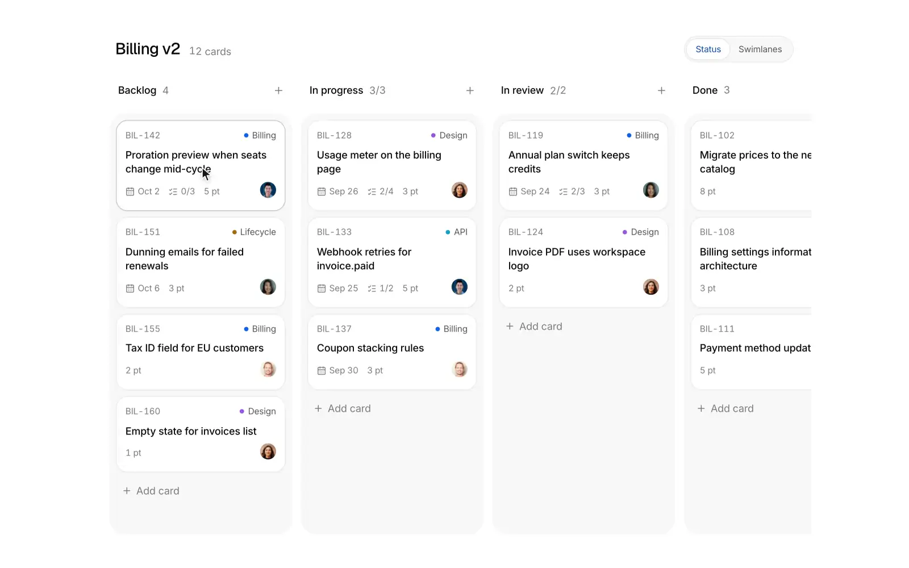Viewport: 909px width, 568px height.
Task: Click Add card under In review column
Action: (534, 327)
